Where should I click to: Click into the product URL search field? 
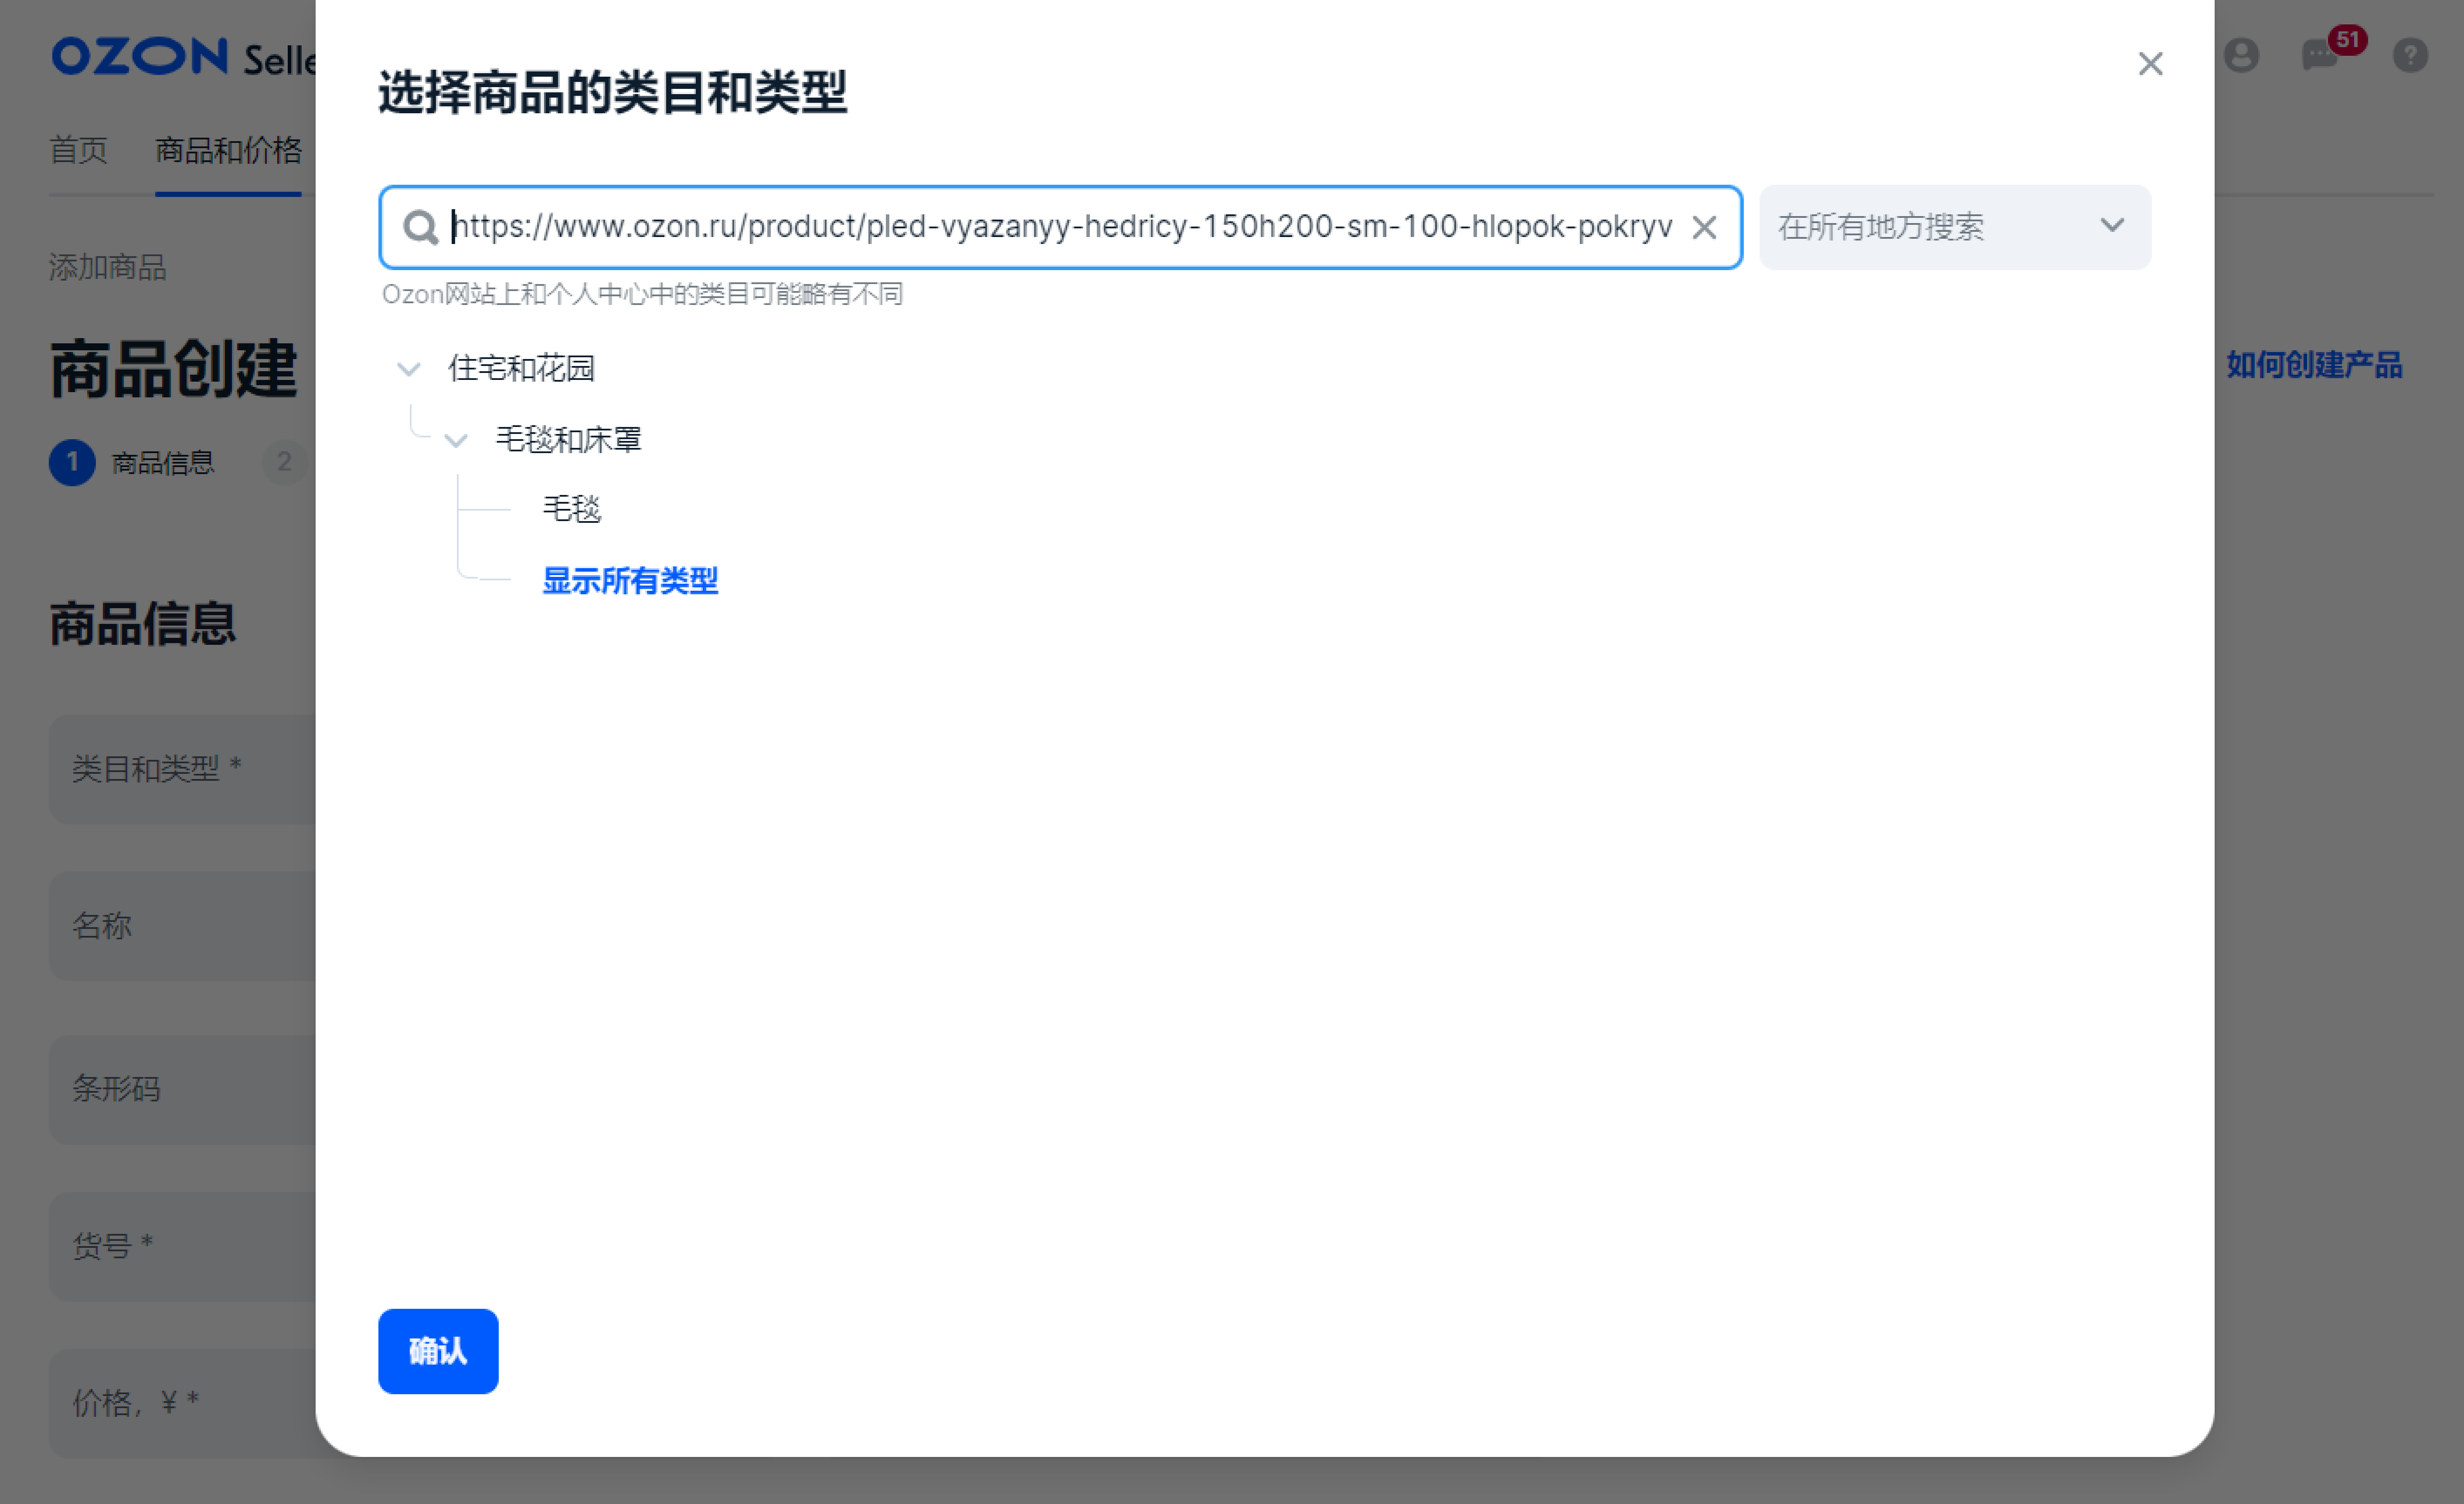coord(1060,227)
